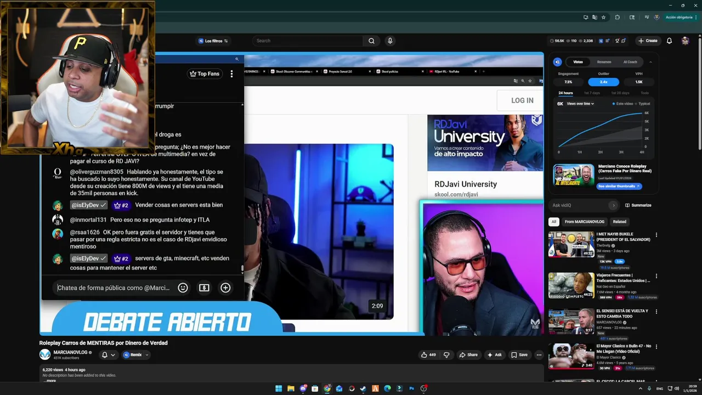This screenshot has height=395, width=702.
Task: Submit the Ask vidIQ arrow button
Action: tap(613, 205)
